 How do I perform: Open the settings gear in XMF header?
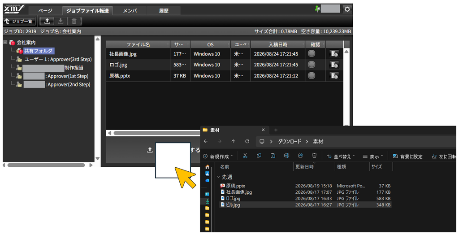(347, 9)
